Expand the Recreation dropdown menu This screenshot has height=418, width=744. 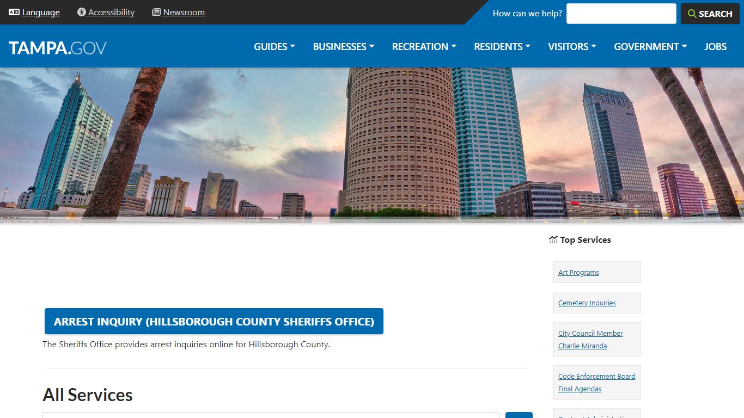[424, 47]
